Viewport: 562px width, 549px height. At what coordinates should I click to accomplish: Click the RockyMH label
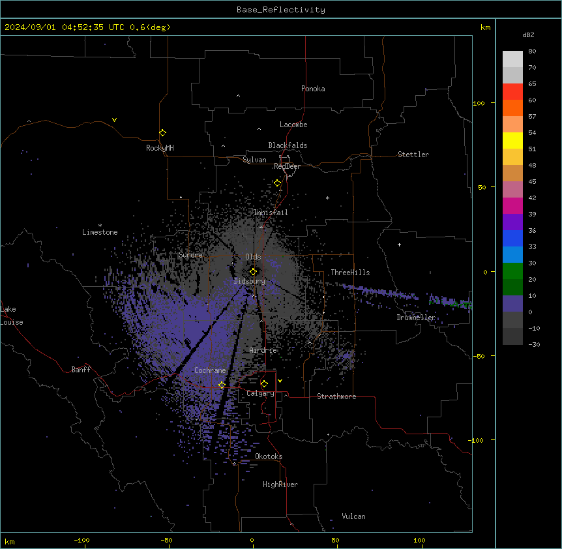(160, 148)
